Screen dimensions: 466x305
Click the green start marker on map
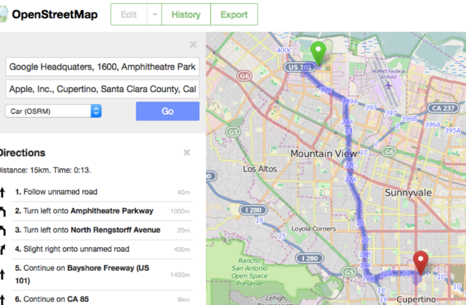[318, 53]
